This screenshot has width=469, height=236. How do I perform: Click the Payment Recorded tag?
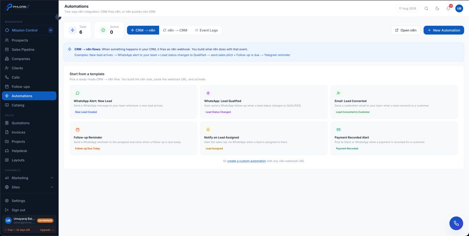click(347, 149)
